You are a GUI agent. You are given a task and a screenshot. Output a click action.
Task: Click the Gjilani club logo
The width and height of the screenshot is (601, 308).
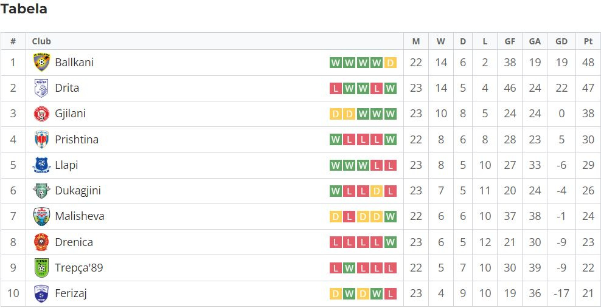tap(41, 114)
